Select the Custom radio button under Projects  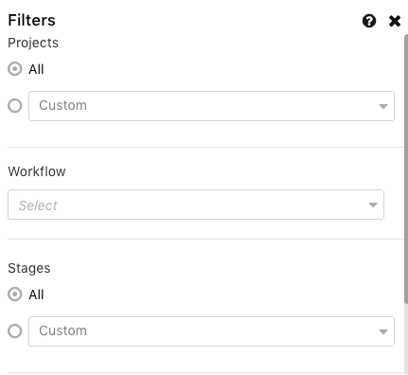[x=15, y=106]
